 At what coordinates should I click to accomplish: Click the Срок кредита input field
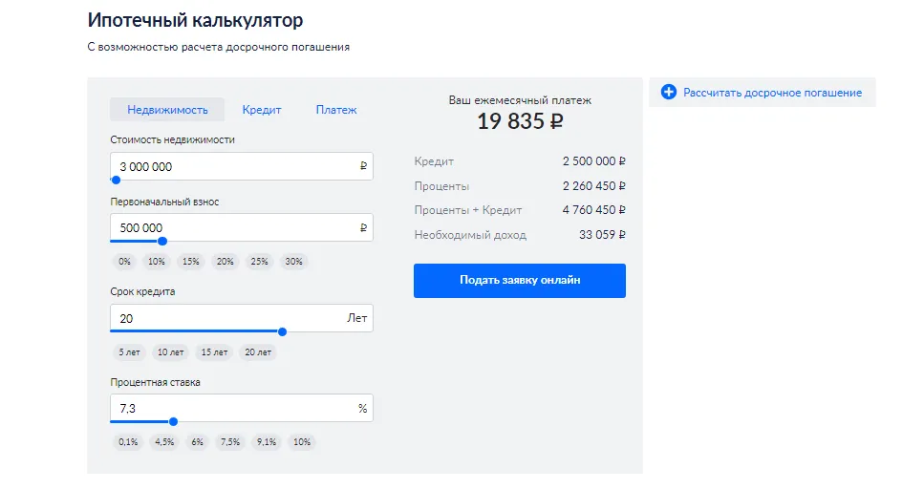225,318
